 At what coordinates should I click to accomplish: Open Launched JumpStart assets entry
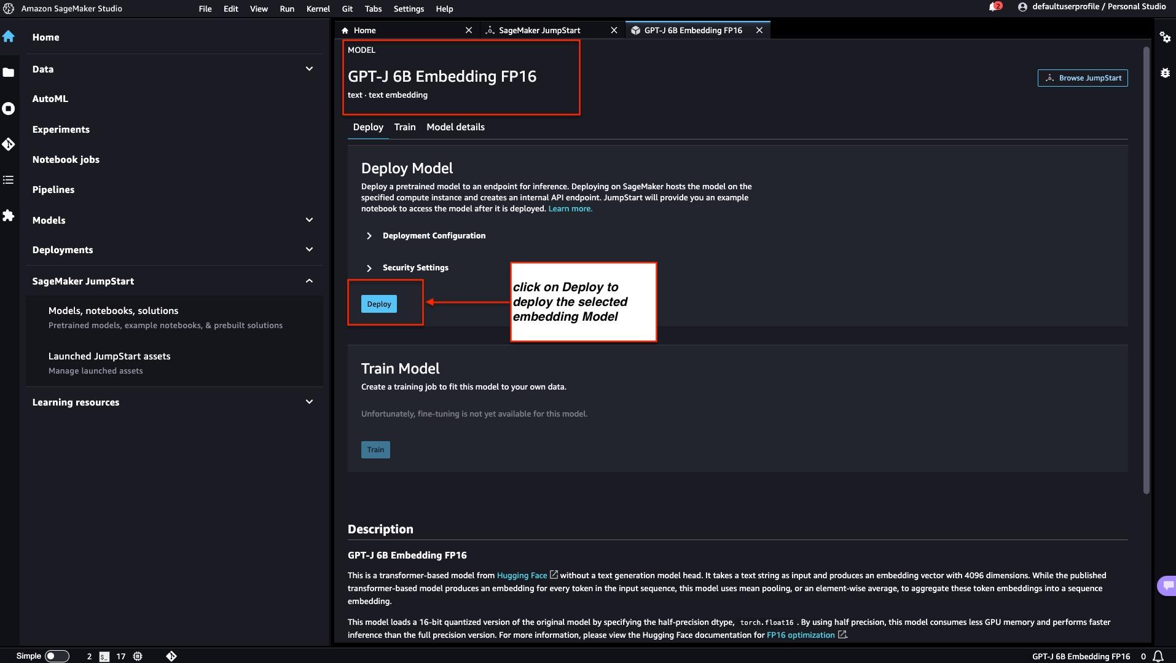click(174, 363)
